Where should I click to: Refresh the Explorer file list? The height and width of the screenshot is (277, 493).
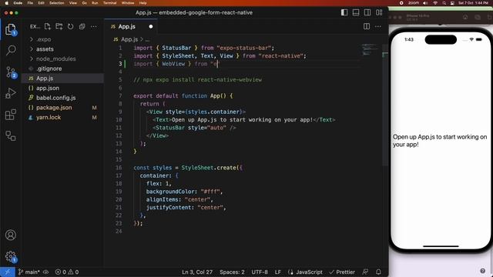point(70,27)
